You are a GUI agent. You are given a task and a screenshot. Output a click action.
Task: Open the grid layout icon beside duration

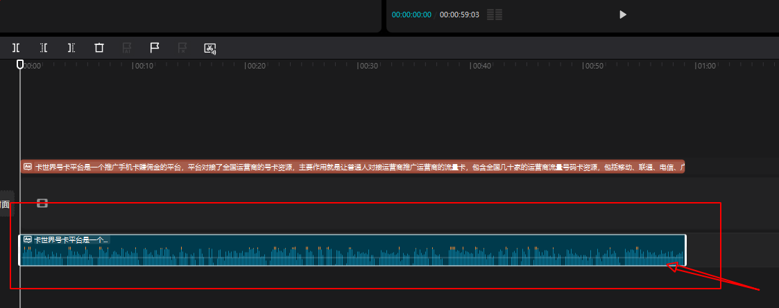tap(495, 15)
